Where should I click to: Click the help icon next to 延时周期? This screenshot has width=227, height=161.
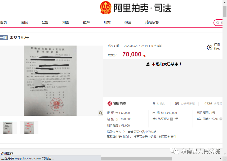click(221, 119)
